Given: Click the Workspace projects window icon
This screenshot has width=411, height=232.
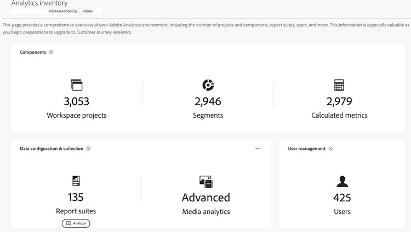Looking at the screenshot, I should coord(76,85).
